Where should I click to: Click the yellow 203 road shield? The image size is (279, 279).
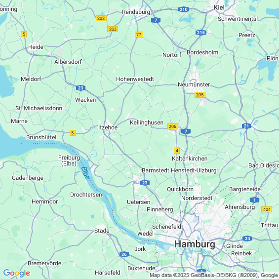[x=113, y=29]
